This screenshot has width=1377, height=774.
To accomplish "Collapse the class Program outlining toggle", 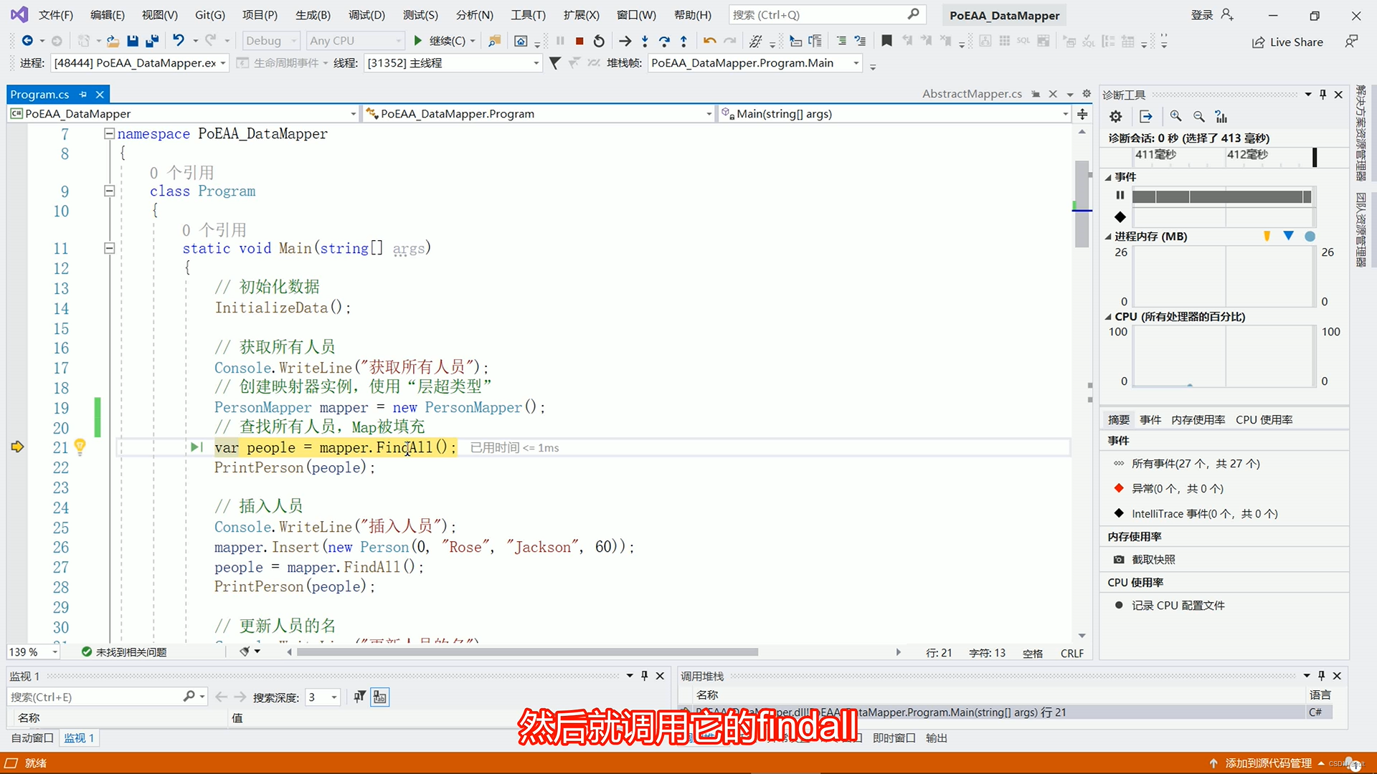I will click(x=109, y=191).
